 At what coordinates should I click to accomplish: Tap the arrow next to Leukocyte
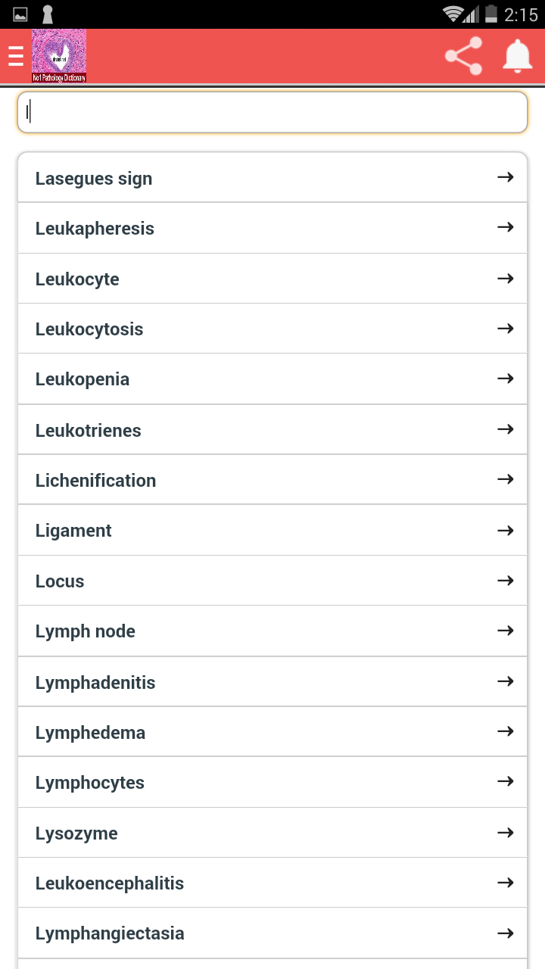coord(504,278)
